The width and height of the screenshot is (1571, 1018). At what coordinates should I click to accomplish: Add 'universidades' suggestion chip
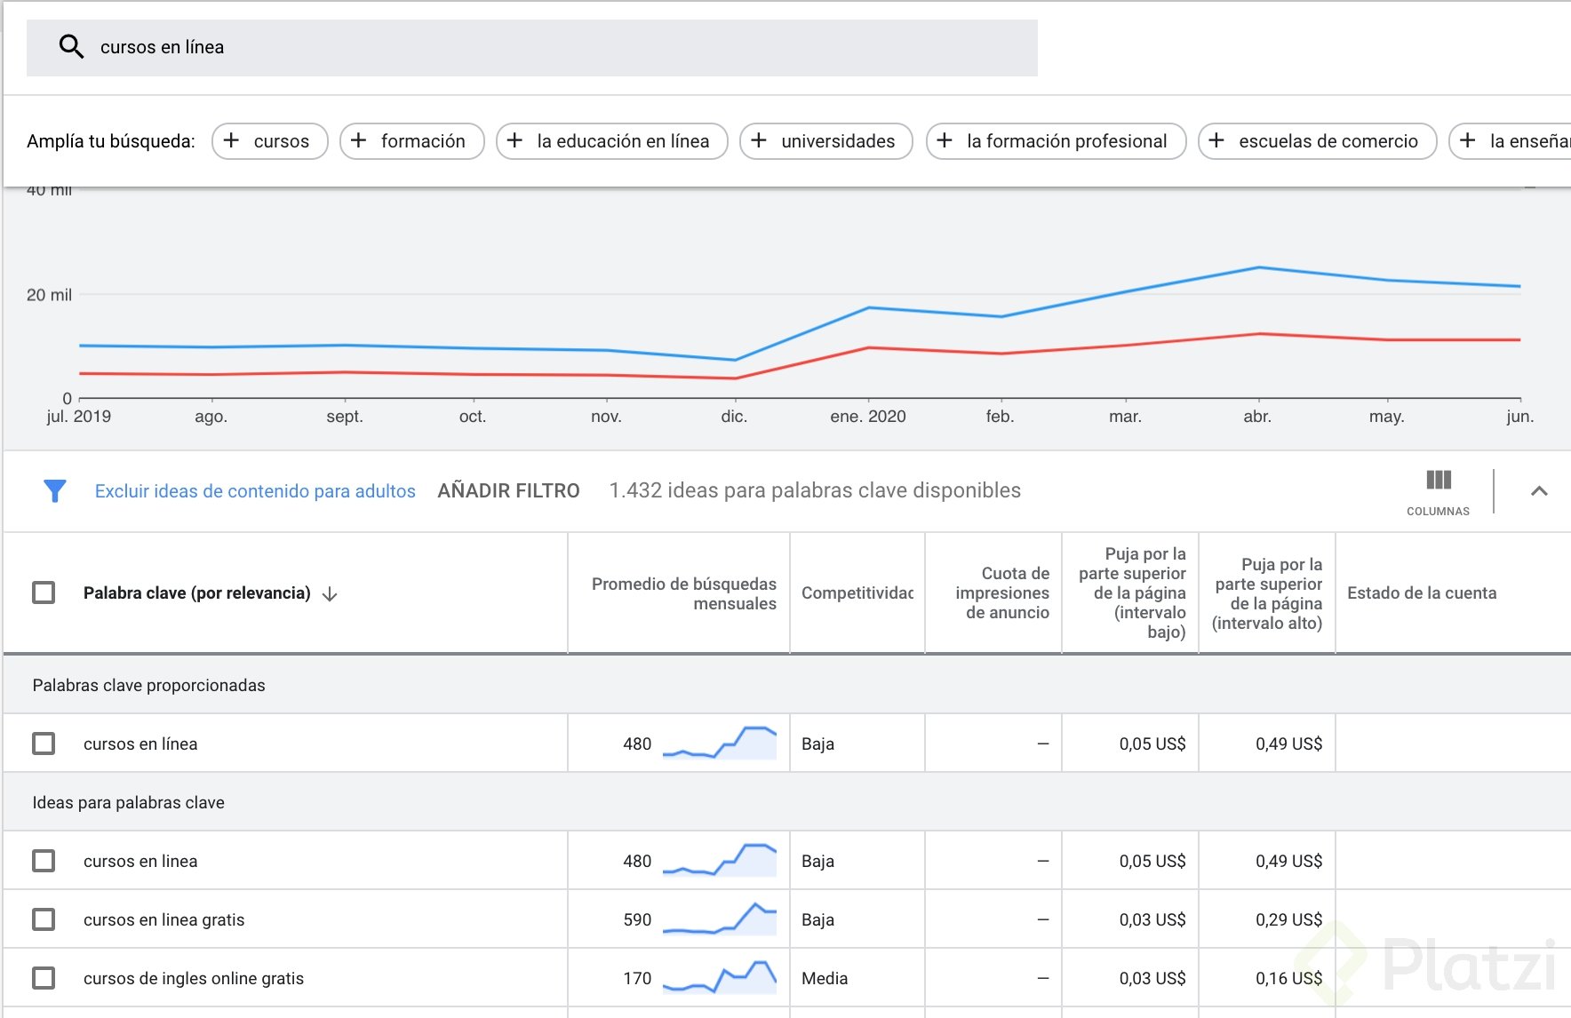825,141
